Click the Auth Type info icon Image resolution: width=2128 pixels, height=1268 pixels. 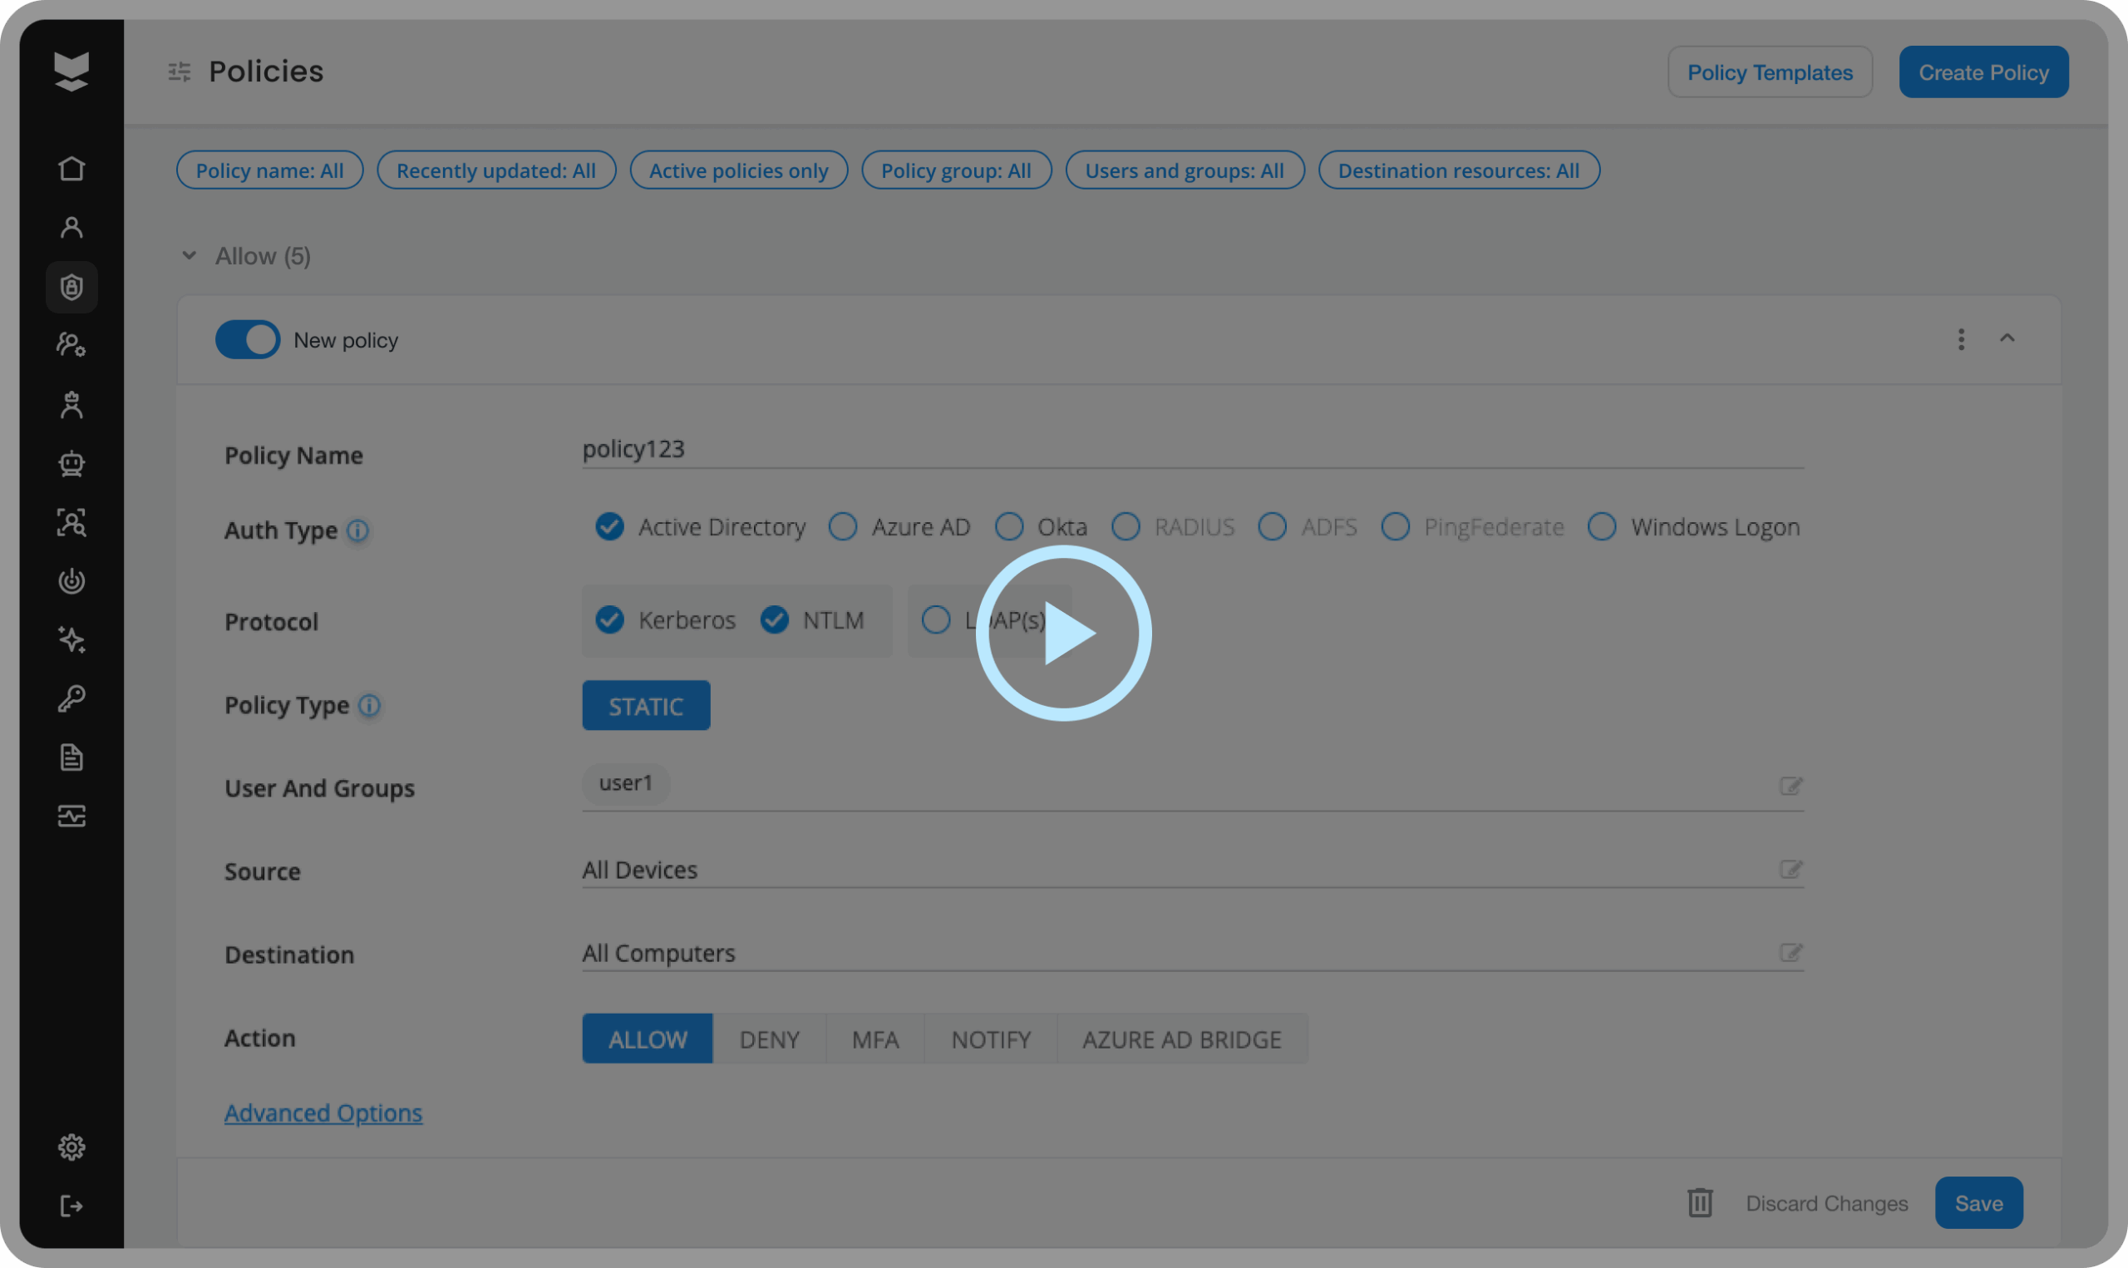coord(357,530)
